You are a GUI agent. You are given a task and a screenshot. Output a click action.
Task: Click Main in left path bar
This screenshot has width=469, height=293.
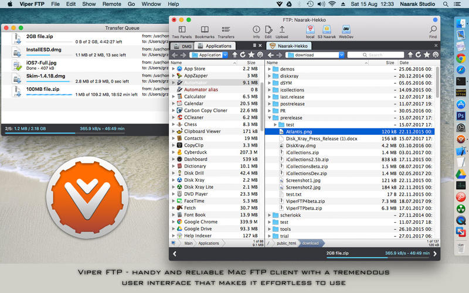(188, 243)
